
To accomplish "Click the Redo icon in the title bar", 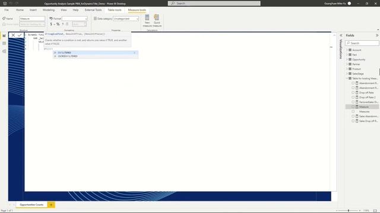I will click(17, 4).
